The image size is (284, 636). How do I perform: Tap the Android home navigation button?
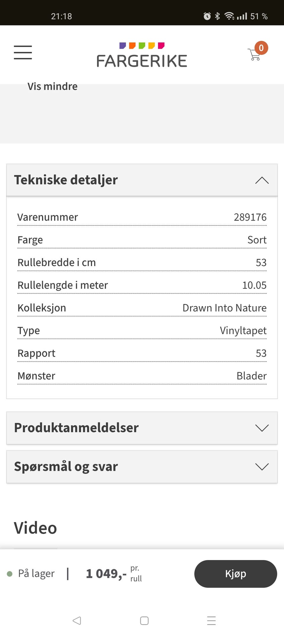click(144, 620)
